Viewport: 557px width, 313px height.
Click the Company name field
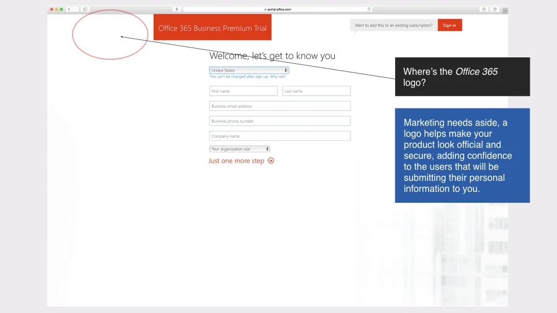click(x=280, y=136)
